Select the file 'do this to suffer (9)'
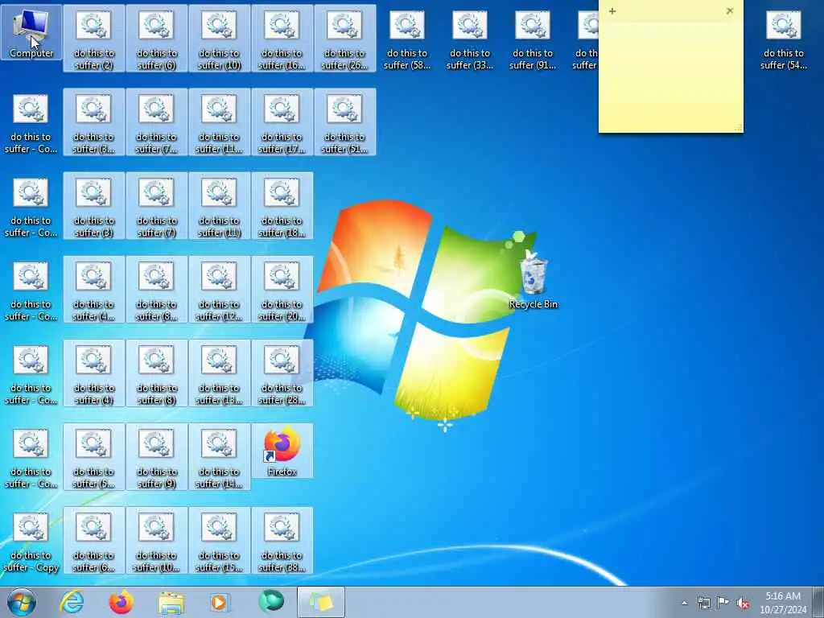Screen dimensions: 824x618 157,456
